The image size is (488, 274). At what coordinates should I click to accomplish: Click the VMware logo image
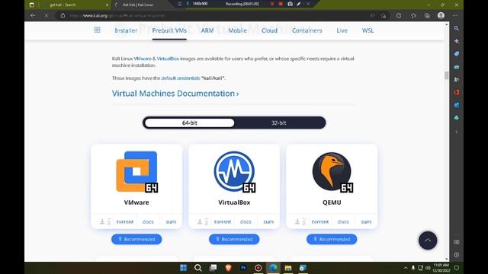pyautogui.click(x=136, y=171)
